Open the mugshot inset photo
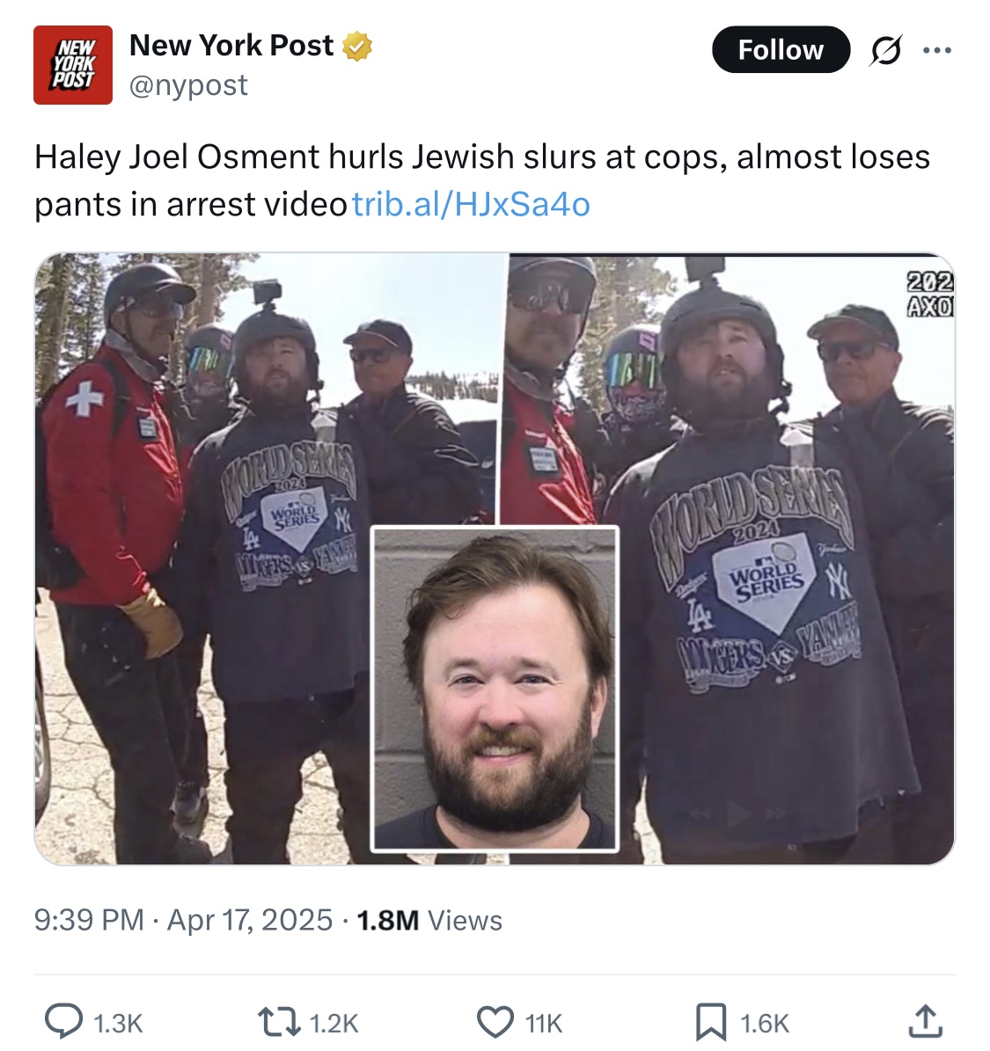This screenshot has height=1051, width=990. click(495, 689)
